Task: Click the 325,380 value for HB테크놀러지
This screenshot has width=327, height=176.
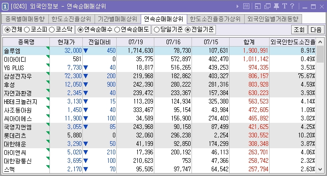Action: 219,102
